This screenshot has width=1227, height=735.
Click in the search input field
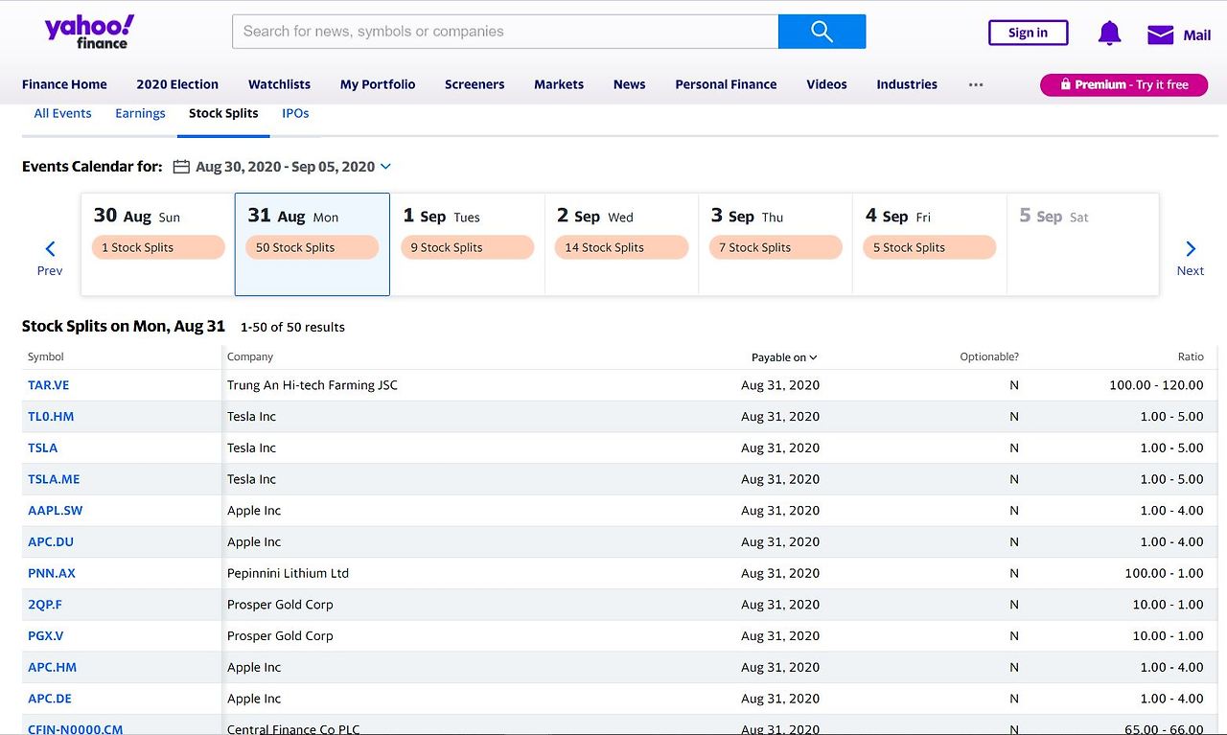pyautogui.click(x=505, y=32)
